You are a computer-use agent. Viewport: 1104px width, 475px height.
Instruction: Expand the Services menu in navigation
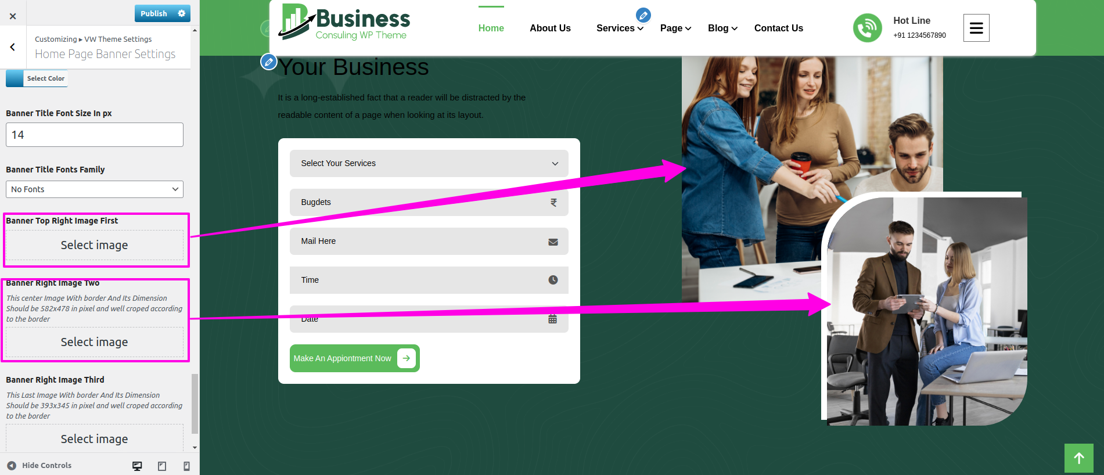click(619, 28)
